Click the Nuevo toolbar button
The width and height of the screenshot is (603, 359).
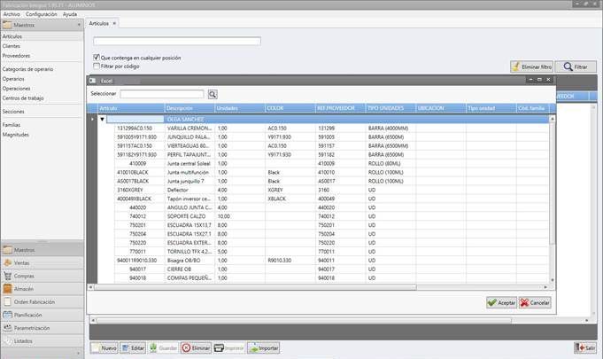(x=104, y=347)
